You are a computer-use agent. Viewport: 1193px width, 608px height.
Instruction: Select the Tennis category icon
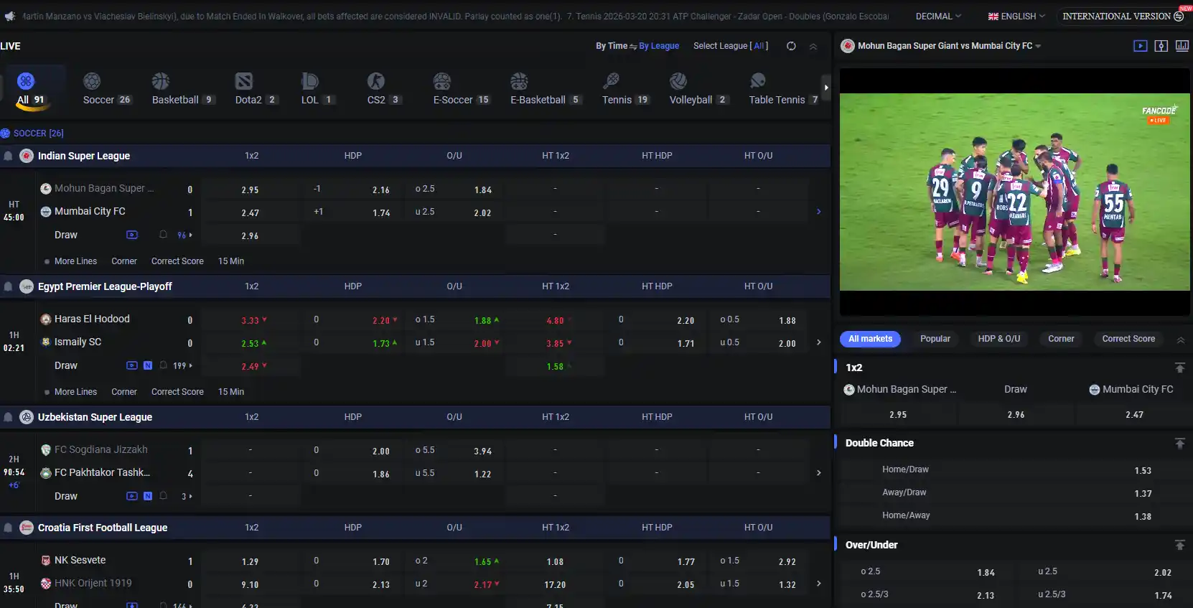tap(612, 81)
